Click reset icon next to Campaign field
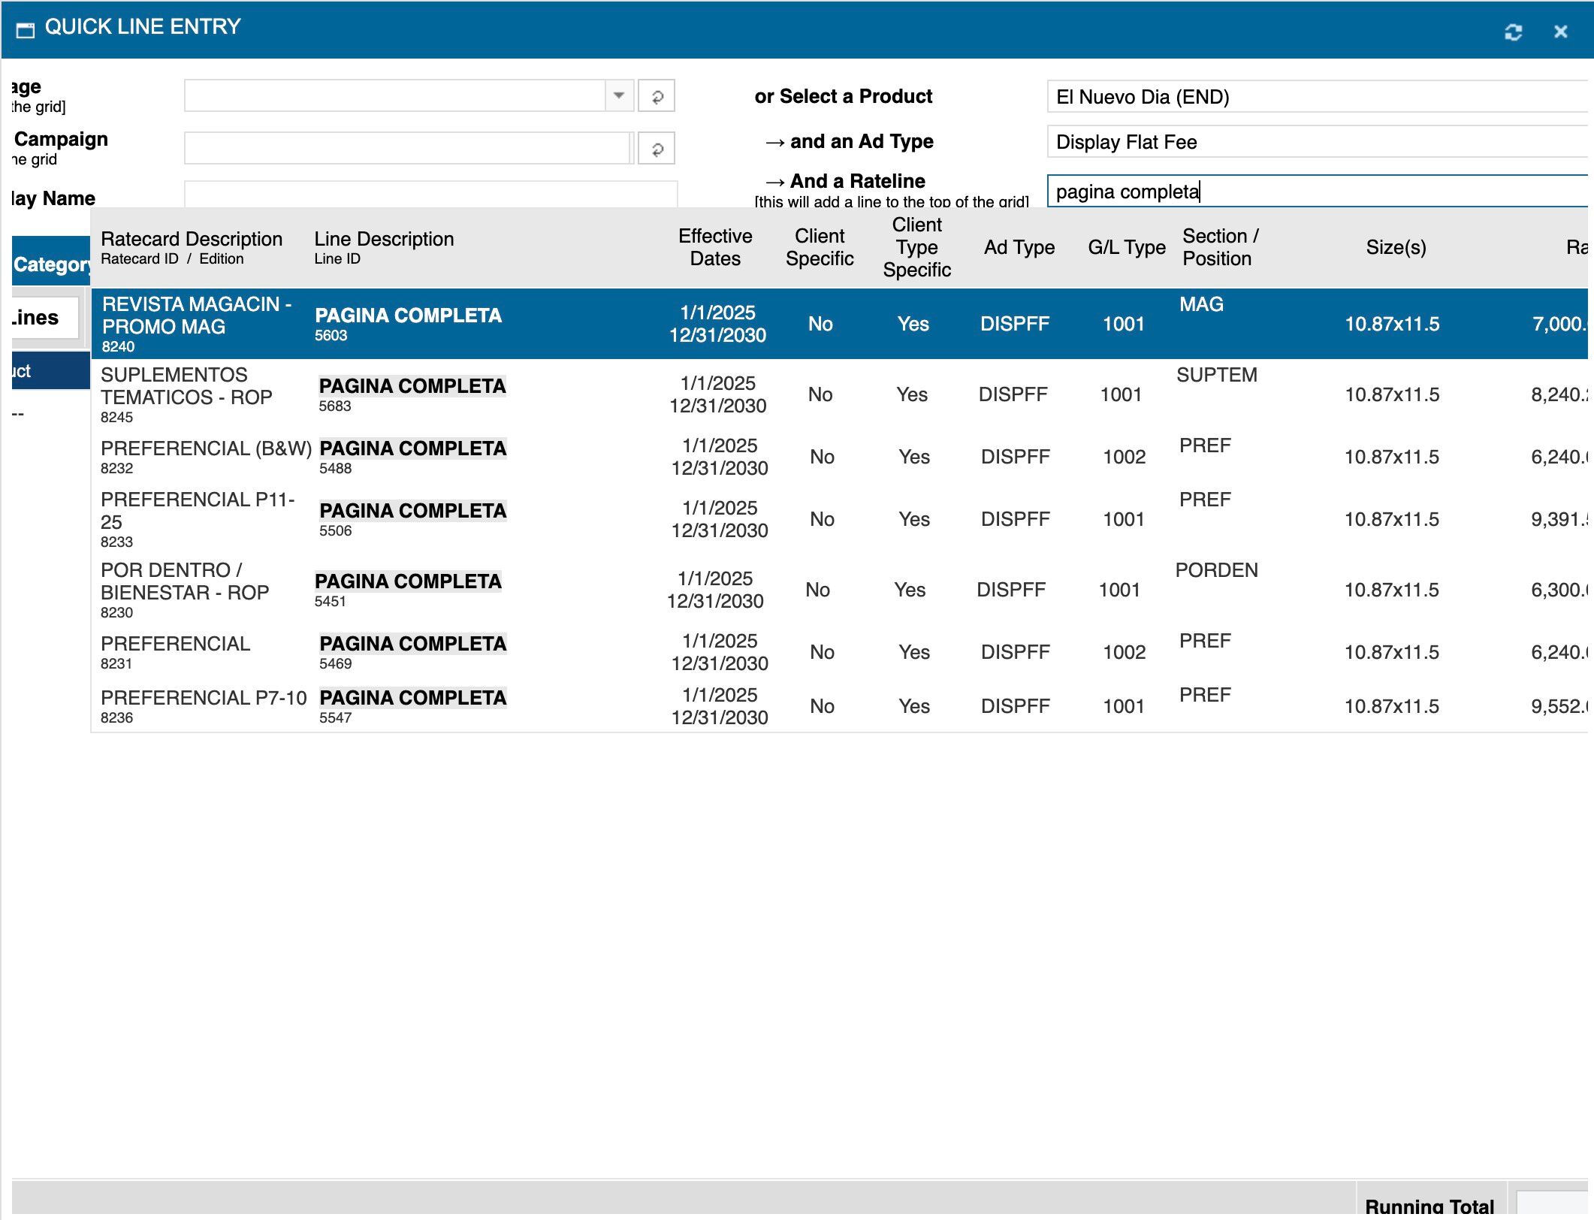The width and height of the screenshot is (1594, 1220). coord(657,149)
